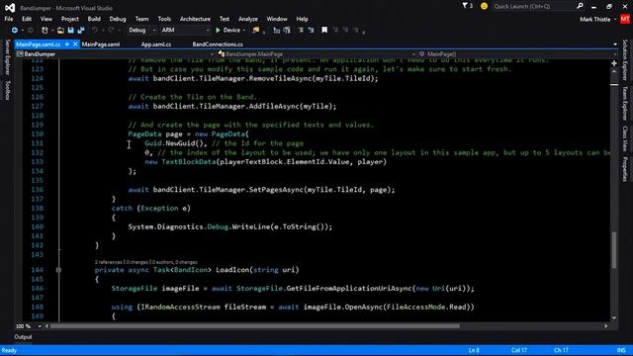Click the Visual Studio logo icon

[10, 7]
